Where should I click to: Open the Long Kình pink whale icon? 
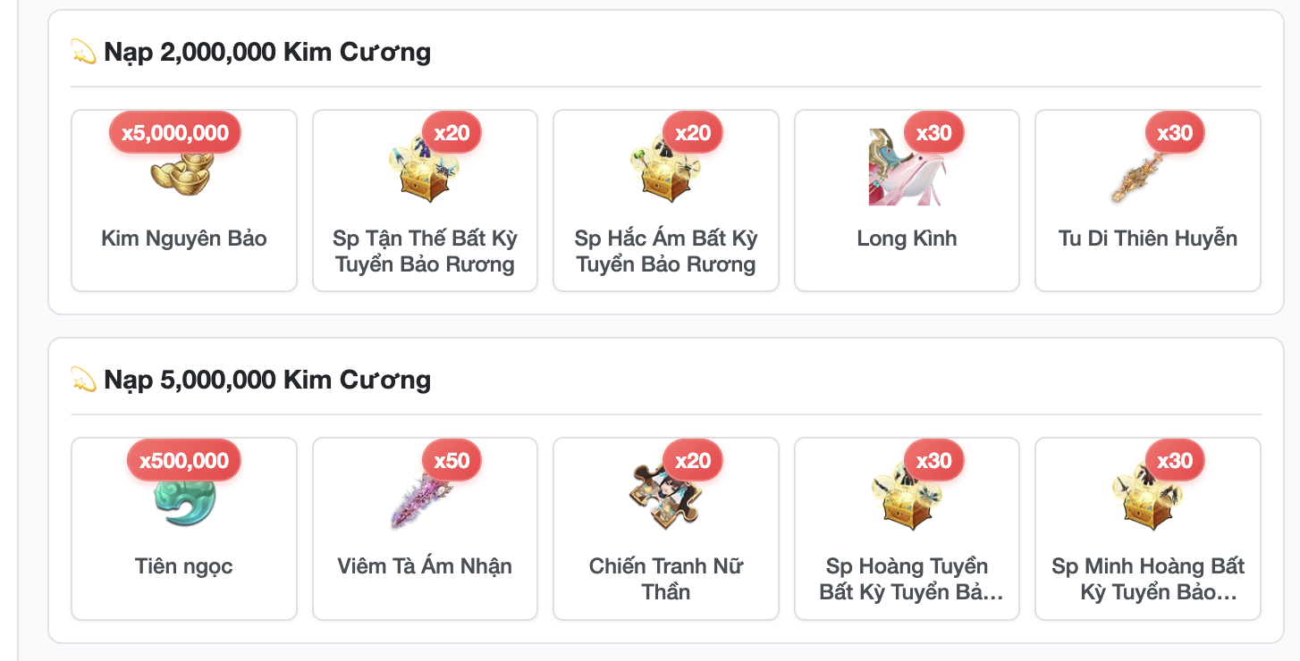(x=907, y=168)
